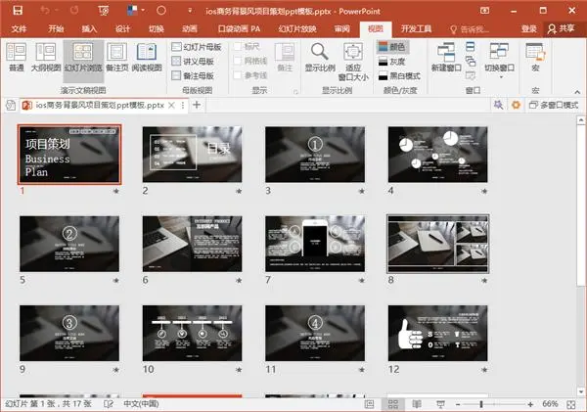Select slide 2 目录 thumbnail

[x=193, y=155]
